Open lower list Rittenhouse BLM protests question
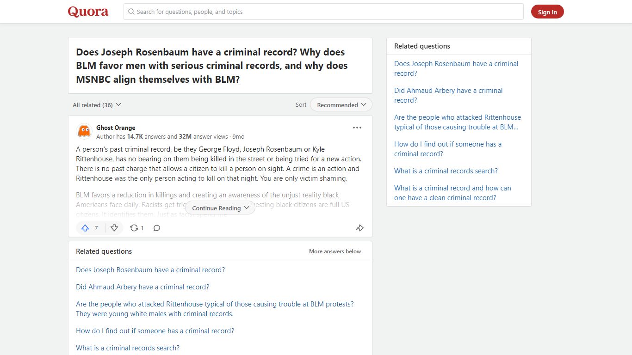 (x=215, y=309)
